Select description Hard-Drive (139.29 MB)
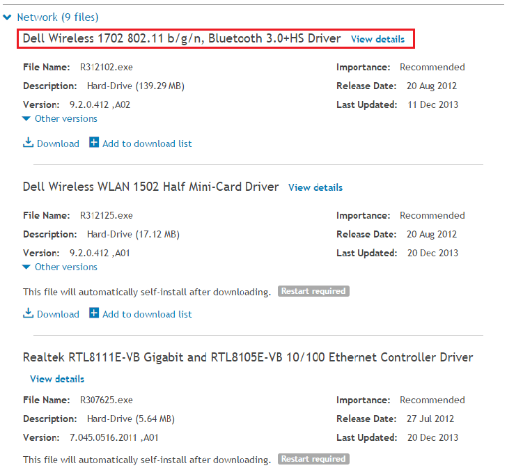 136,86
